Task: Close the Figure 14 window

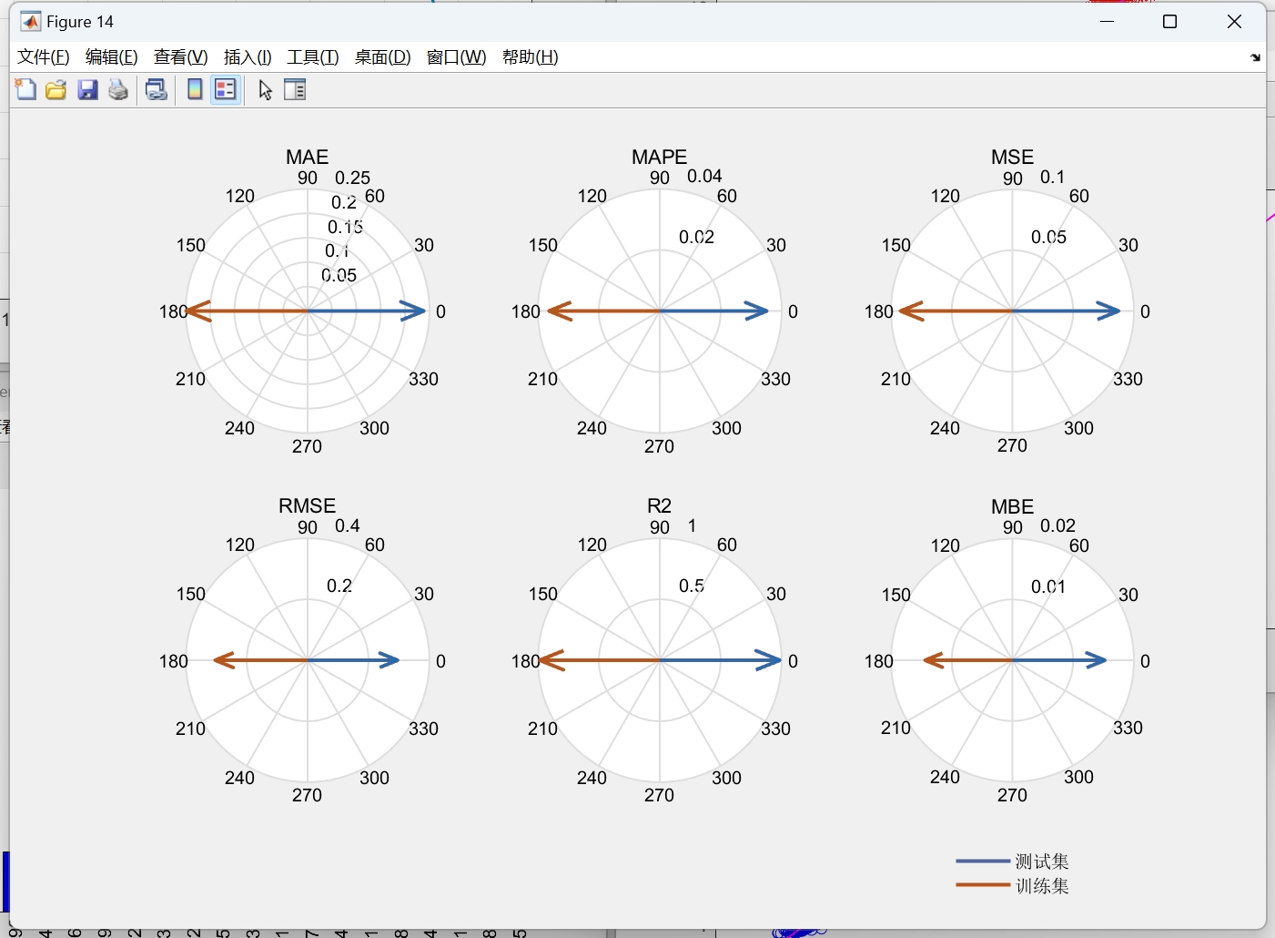Action: click(1234, 22)
